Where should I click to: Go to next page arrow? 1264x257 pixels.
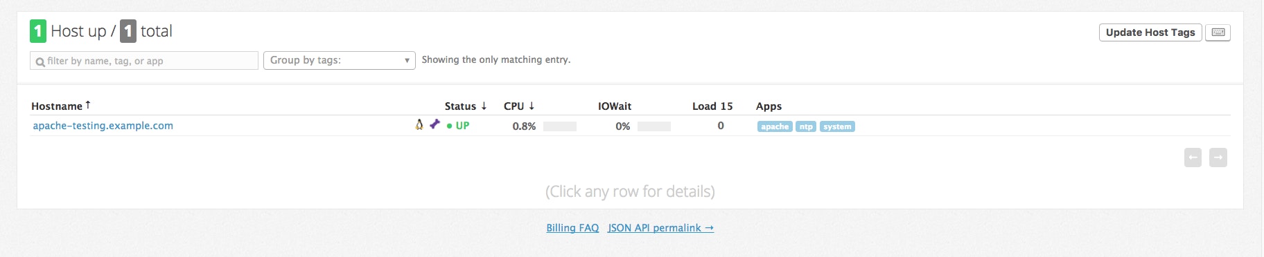(x=1218, y=158)
